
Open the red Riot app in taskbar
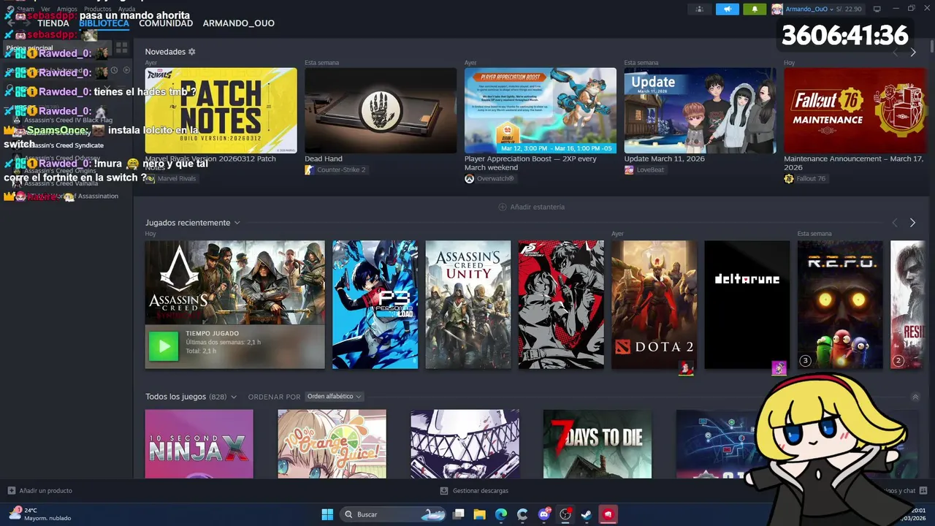click(x=608, y=514)
